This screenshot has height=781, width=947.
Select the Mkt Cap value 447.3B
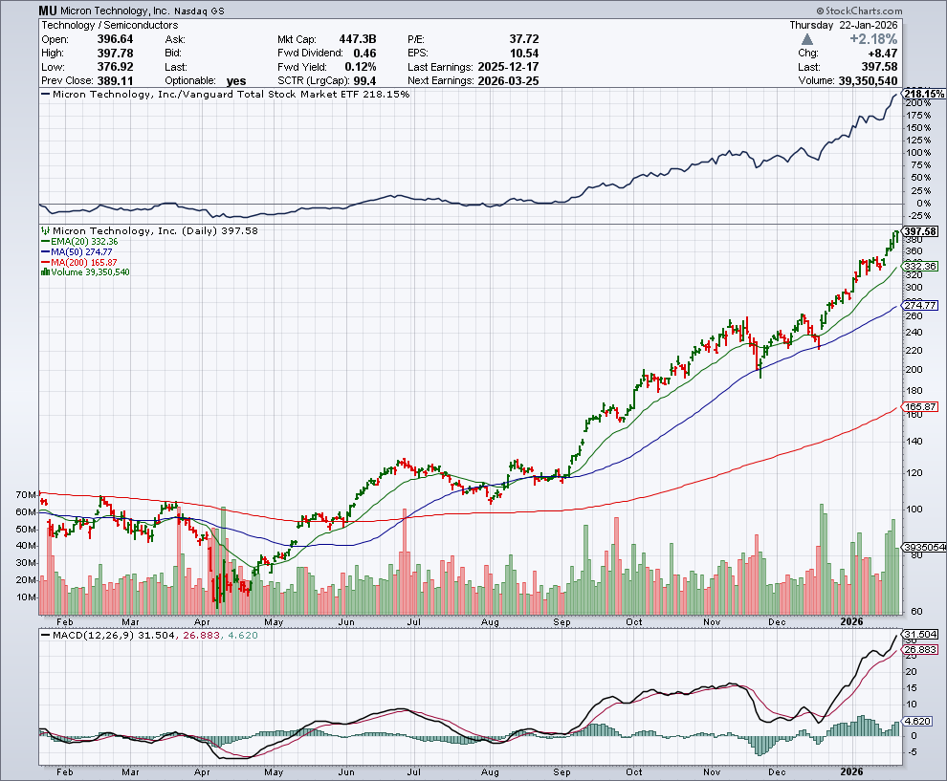[x=358, y=39]
